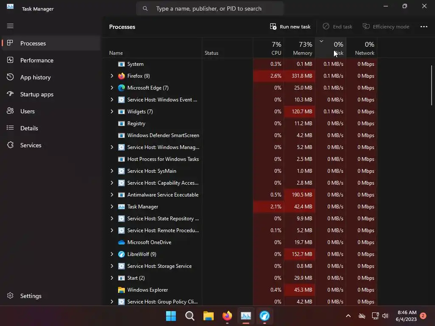Expand the Microsoft Edge (7) process group
435x326 pixels.
click(112, 88)
